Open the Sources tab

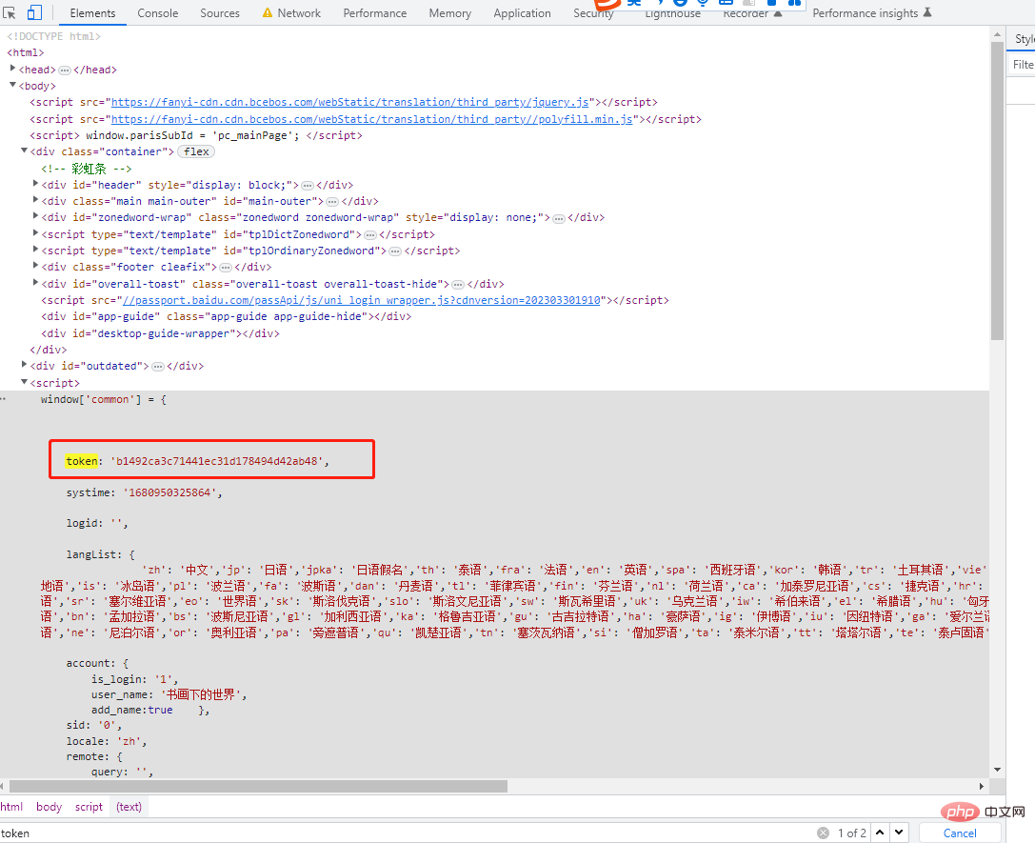[x=220, y=13]
